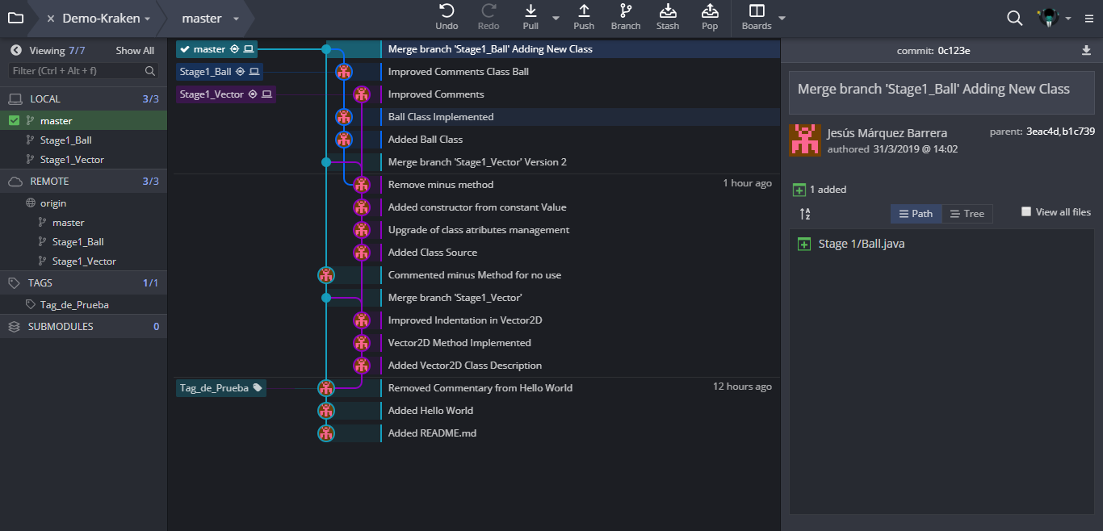This screenshot has width=1103, height=531.
Task: Pop the stash using Pop icon
Action: pos(710,11)
